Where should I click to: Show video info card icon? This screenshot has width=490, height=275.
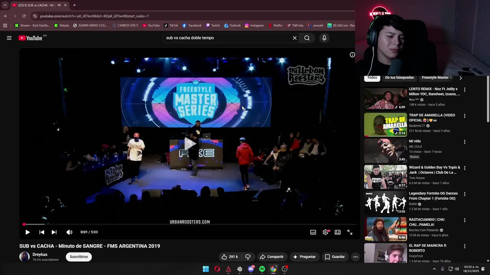352,55
